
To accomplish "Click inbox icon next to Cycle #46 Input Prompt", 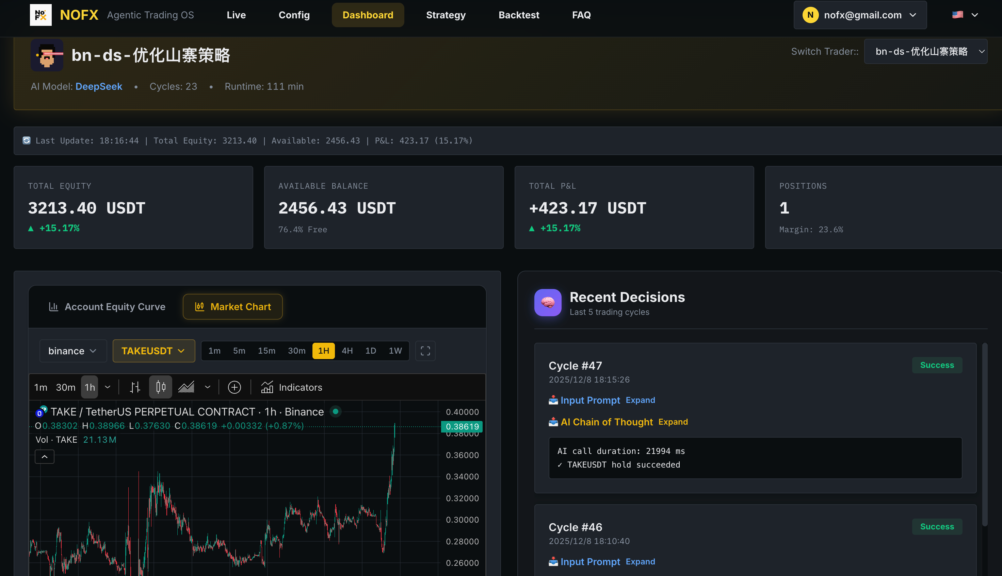I will click(553, 561).
